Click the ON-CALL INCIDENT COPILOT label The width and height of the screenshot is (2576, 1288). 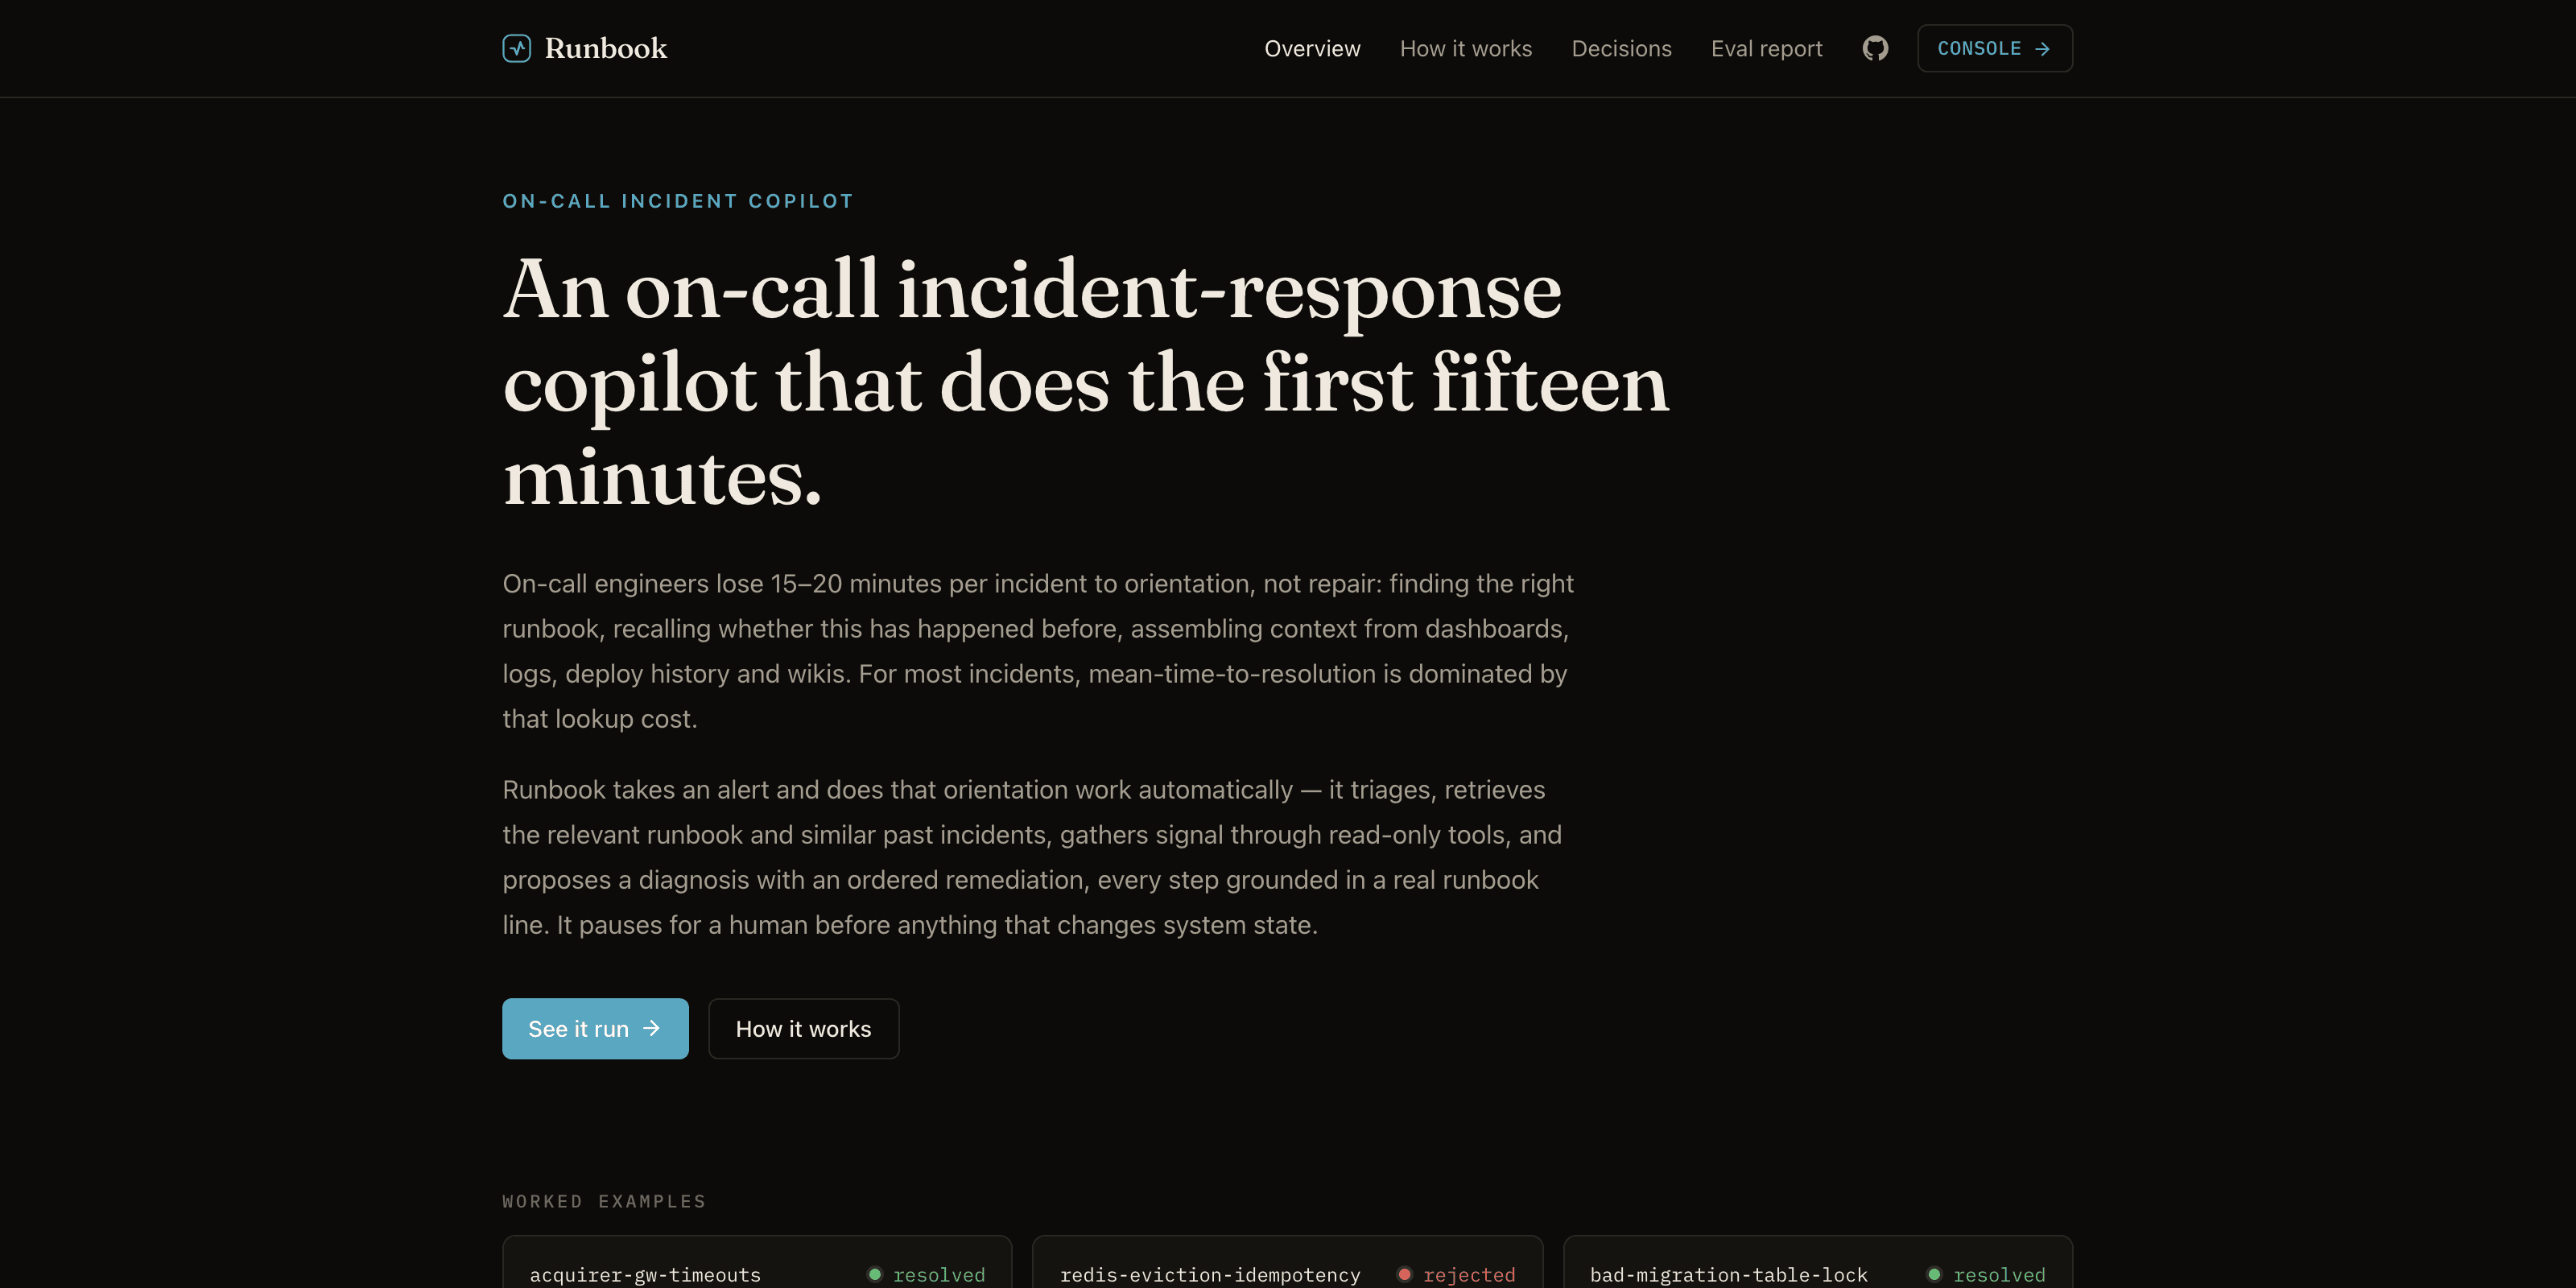click(x=678, y=201)
